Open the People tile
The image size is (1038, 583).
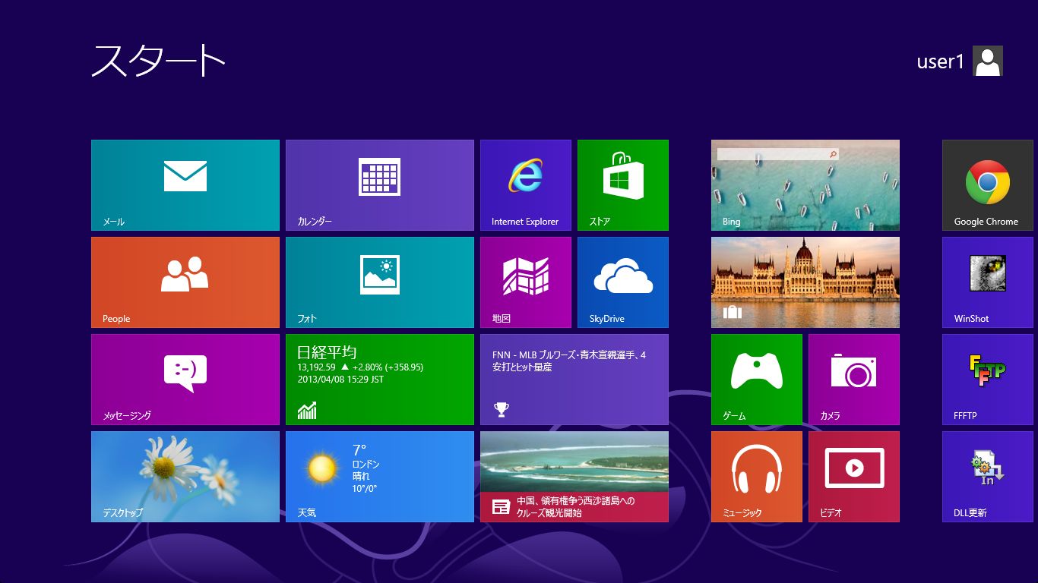click(185, 282)
